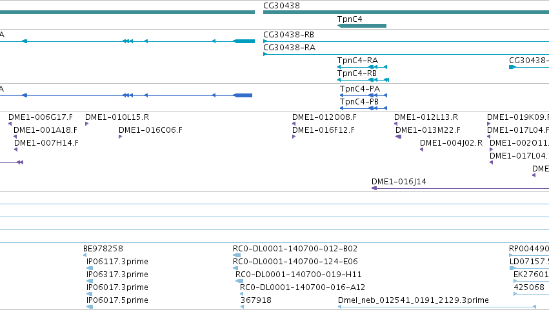Select the TpnC4 gene label
Viewport: 549px width, 310px height.
(x=350, y=19)
